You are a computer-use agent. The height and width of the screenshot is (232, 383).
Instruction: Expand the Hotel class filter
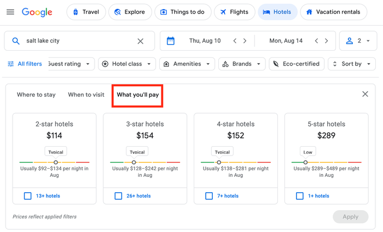[x=127, y=64]
